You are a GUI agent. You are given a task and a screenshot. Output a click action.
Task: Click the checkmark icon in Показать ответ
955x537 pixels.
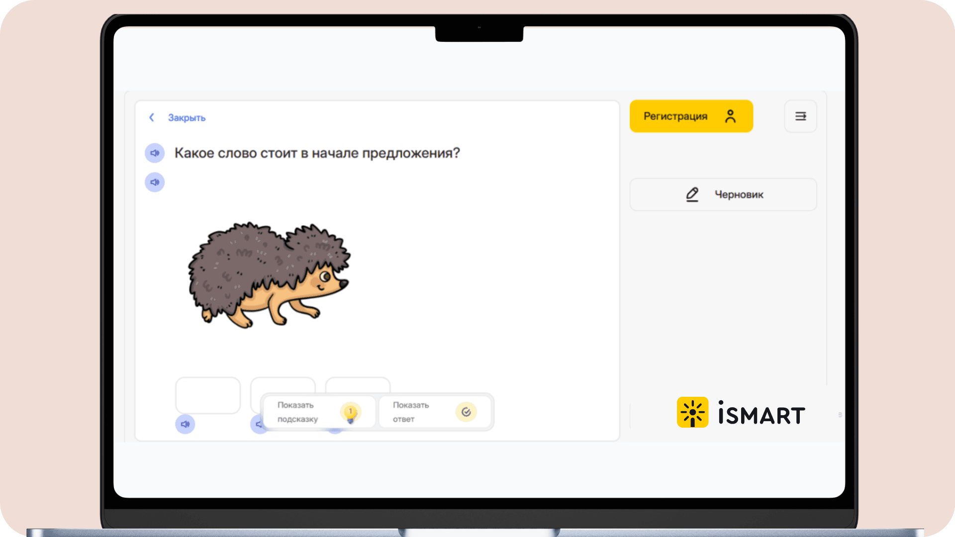[x=466, y=412]
